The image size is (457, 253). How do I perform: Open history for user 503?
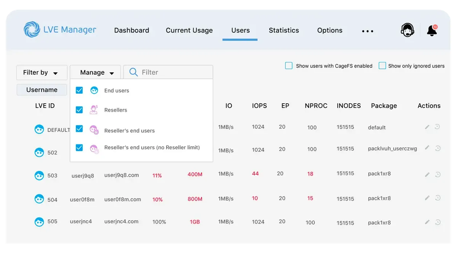[438, 175]
